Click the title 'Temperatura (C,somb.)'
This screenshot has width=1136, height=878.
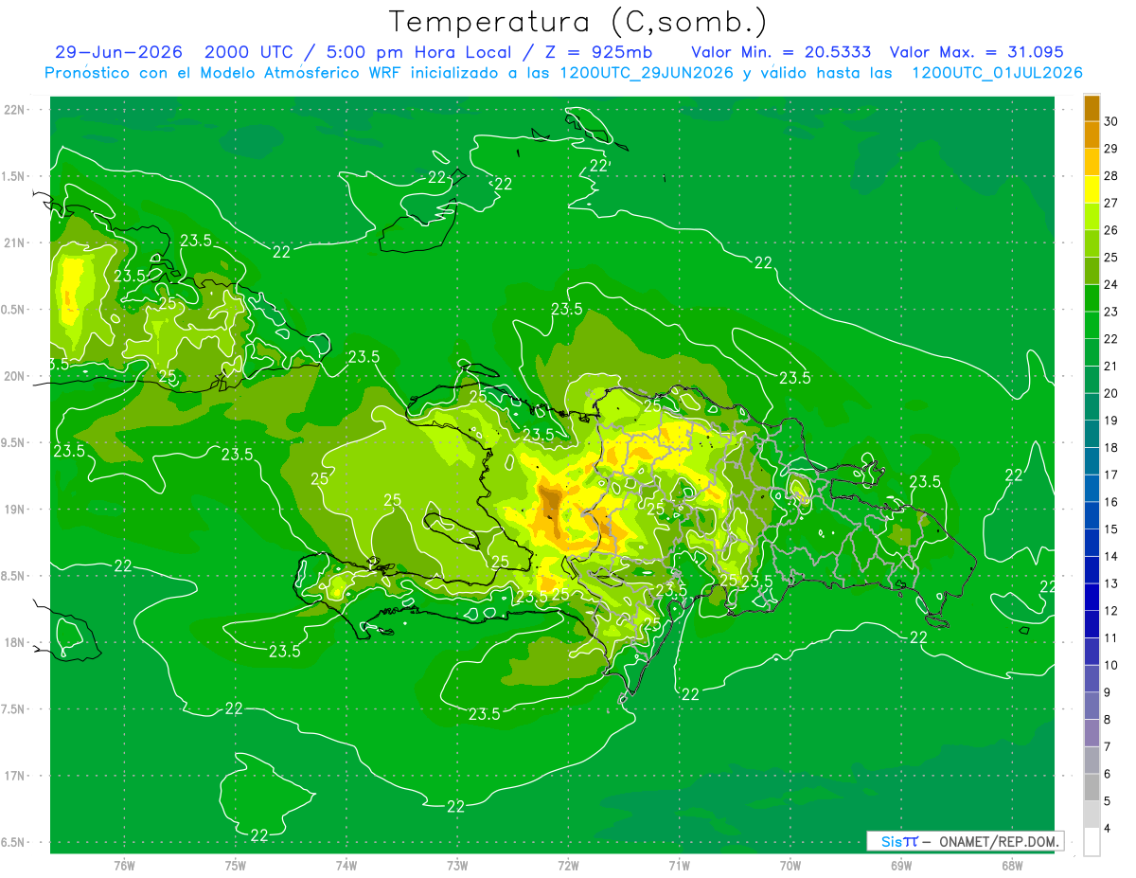577,23
